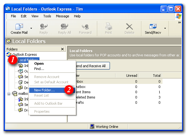Open the Create Mail dropdown arrow
The width and height of the screenshot is (187, 135).
[x=31, y=28]
